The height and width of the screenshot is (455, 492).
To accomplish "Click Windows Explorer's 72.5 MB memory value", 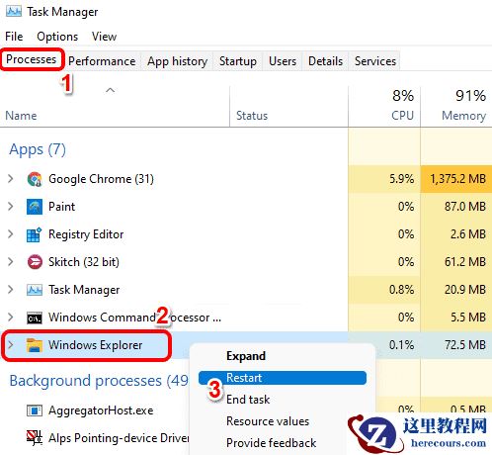I will click(x=465, y=345).
